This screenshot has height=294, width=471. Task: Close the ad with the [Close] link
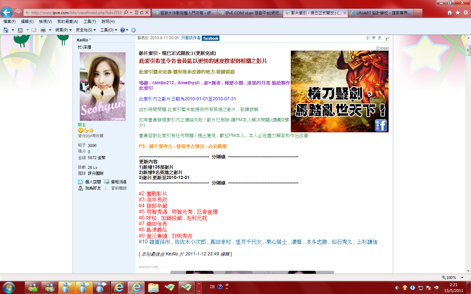click(382, 48)
